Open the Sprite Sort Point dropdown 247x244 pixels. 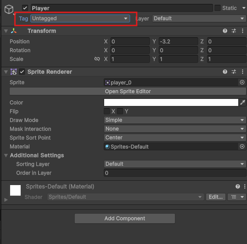(175, 138)
